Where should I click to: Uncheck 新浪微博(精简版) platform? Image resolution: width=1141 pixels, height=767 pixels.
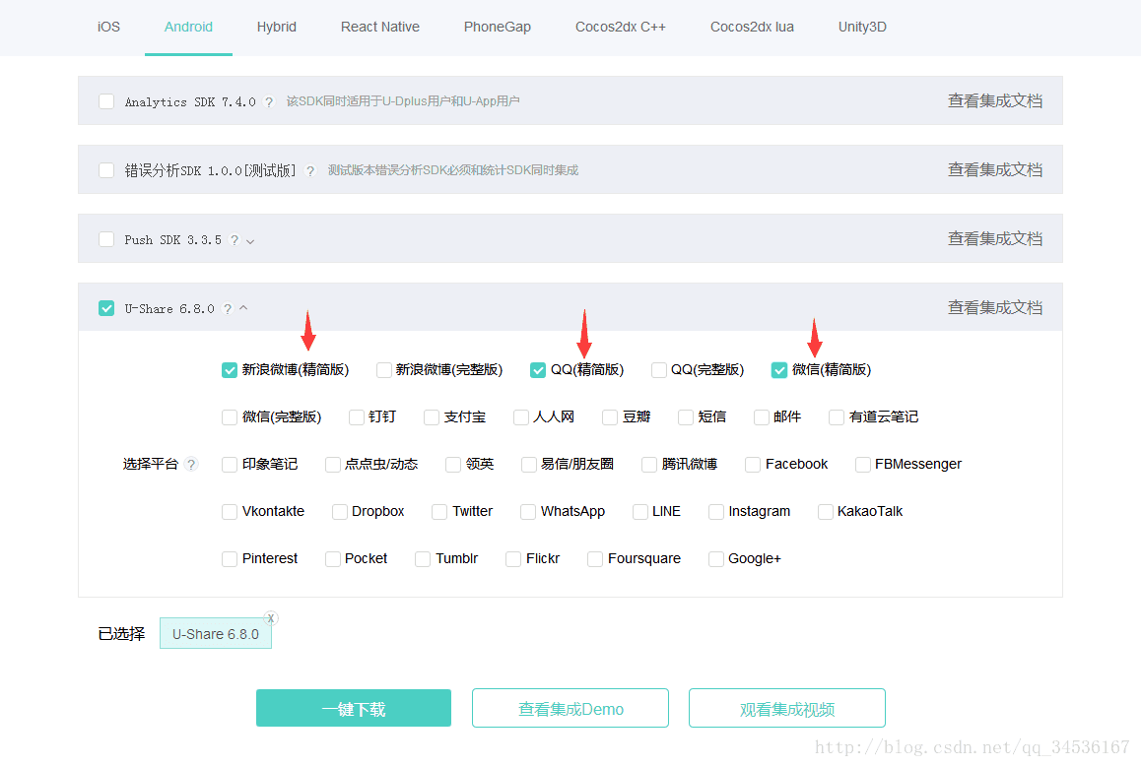click(230, 370)
